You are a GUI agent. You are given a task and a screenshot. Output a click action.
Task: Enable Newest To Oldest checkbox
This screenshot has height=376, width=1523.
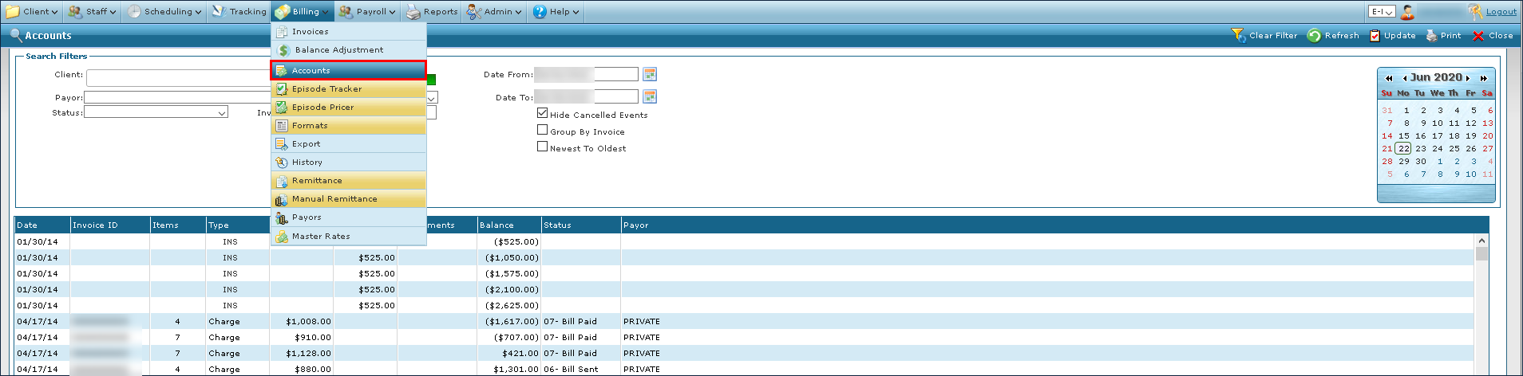click(x=543, y=147)
